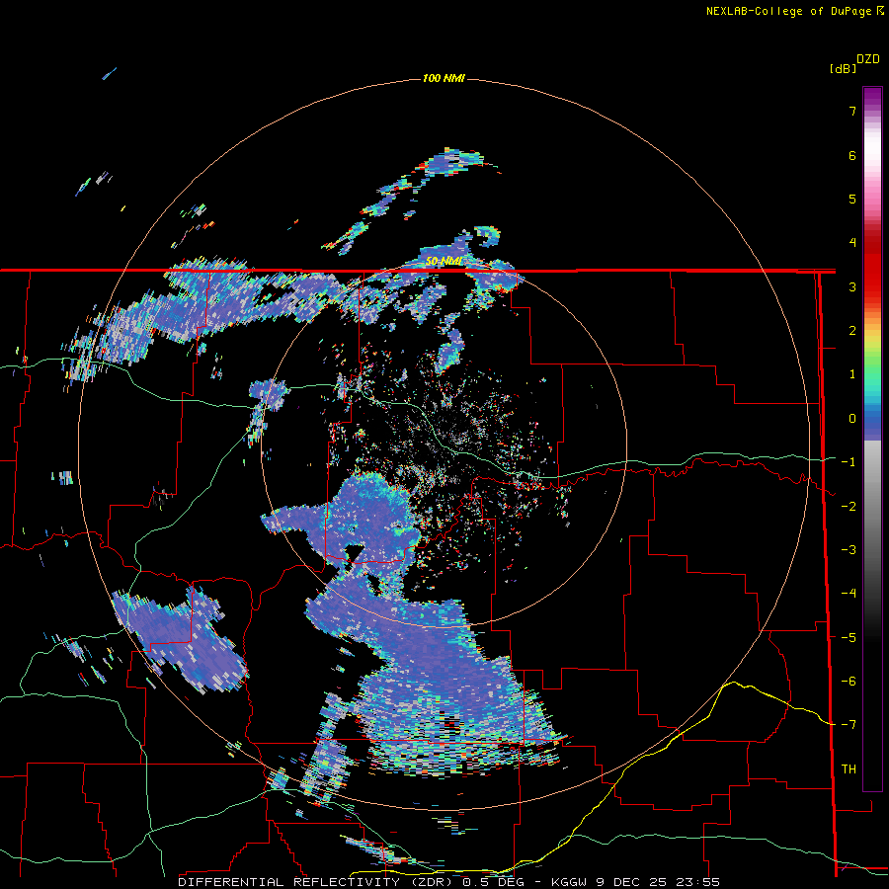
Task: Click the -5 dB scale tick label
Action: (849, 638)
